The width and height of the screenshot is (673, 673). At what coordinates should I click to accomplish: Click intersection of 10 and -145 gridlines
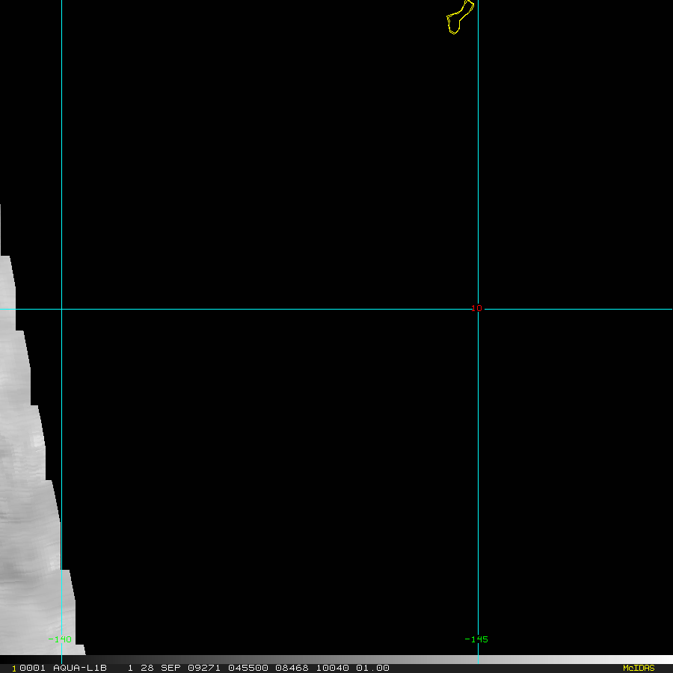pos(478,309)
